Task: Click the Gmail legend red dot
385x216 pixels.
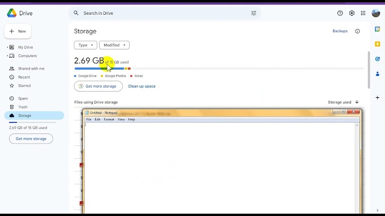Action: (x=131, y=76)
